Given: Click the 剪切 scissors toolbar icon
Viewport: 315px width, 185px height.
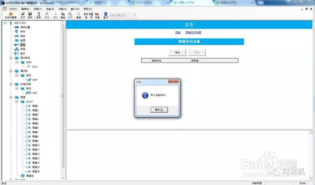Looking at the screenshot, I should (x=56, y=15).
